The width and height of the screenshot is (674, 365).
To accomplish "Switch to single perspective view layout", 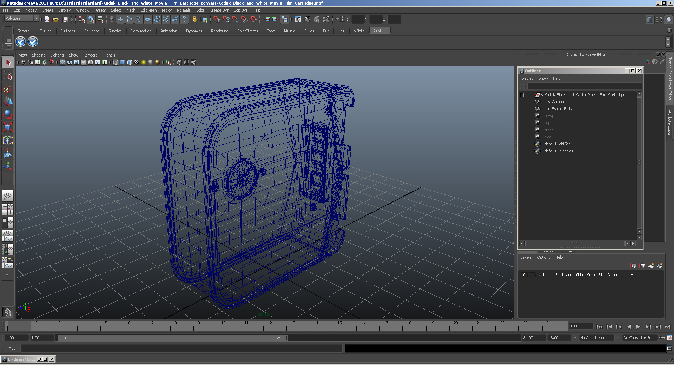I will (8, 196).
